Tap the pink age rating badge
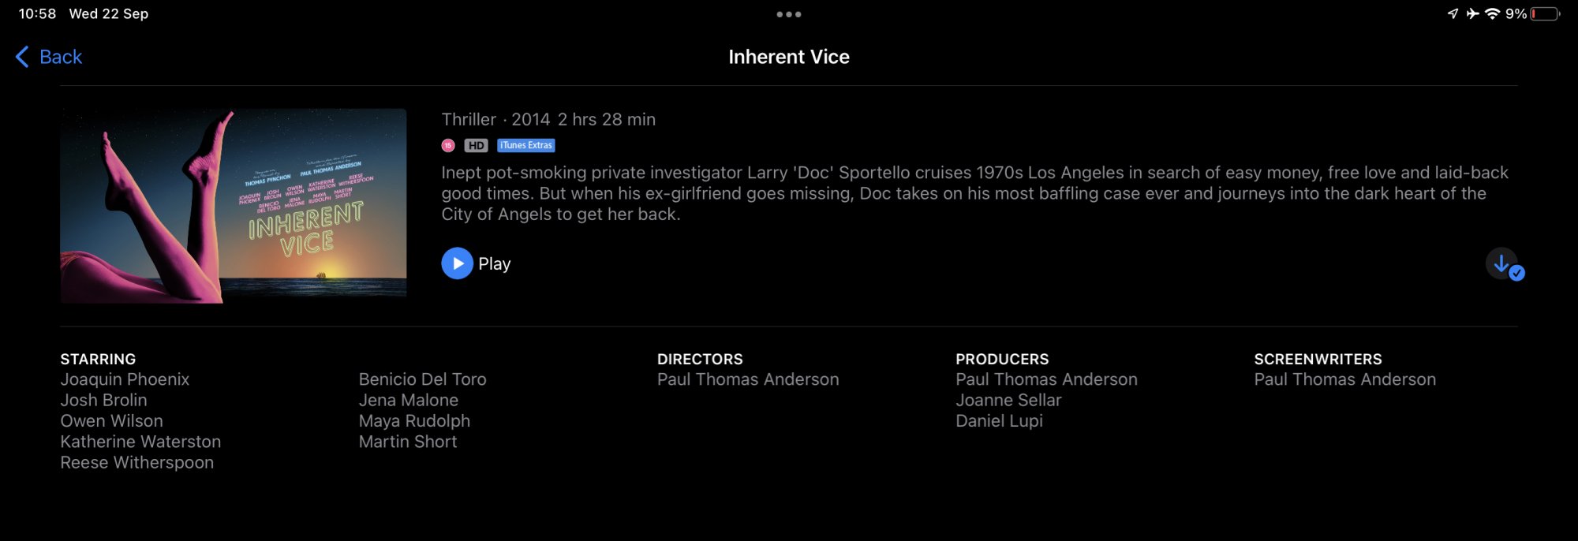This screenshot has width=1578, height=541. coord(448,145)
